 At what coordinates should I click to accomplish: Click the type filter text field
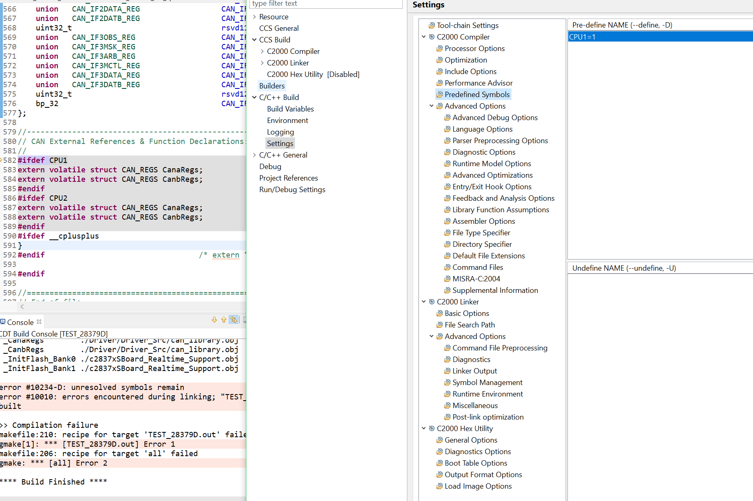pyautogui.click(x=326, y=4)
